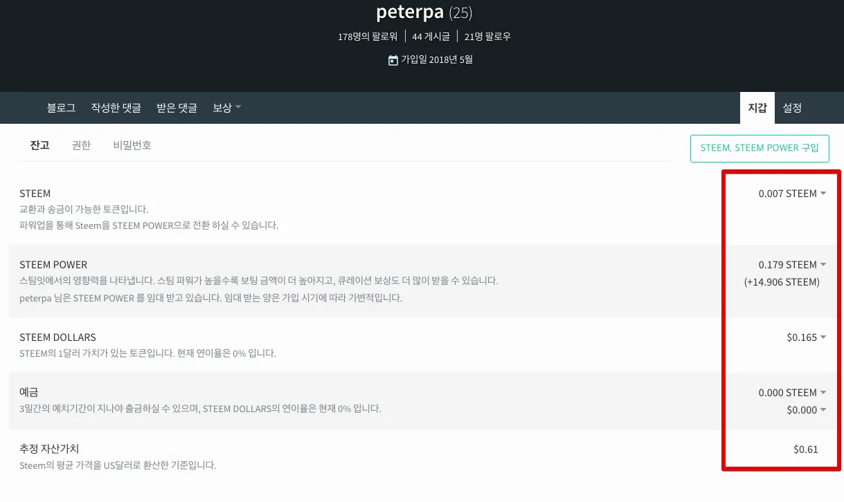
Task: Open the savings $0.000 dropdown
Action: [806, 410]
